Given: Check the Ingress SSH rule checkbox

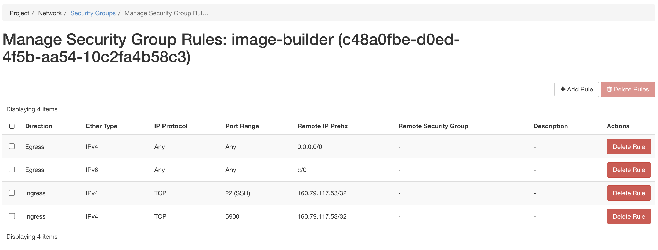Looking at the screenshot, I should pyautogui.click(x=12, y=193).
